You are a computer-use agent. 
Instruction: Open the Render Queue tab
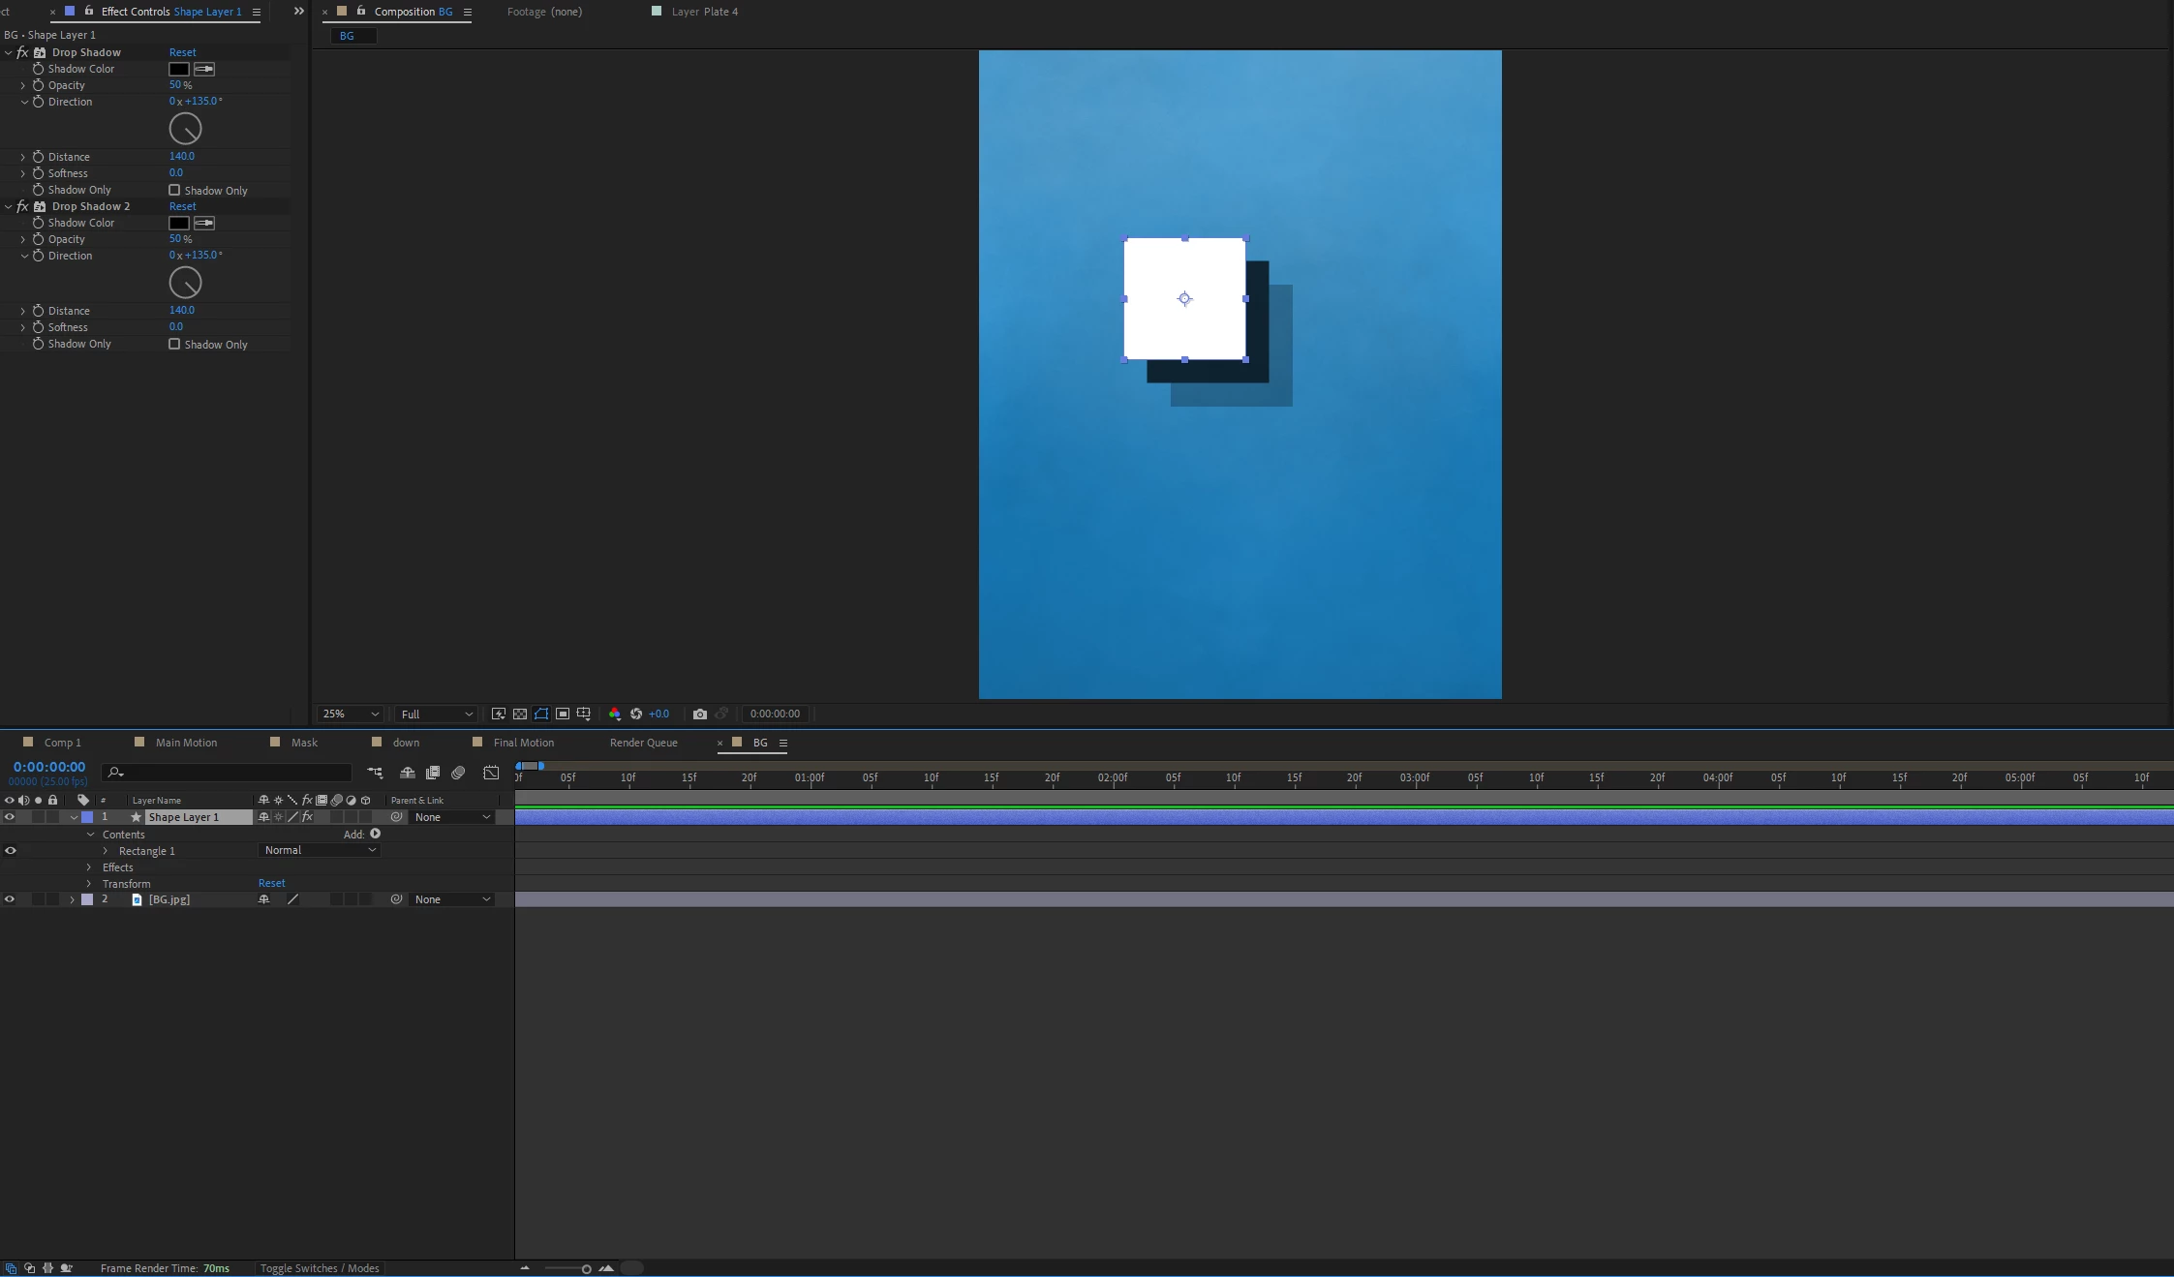[x=643, y=743]
